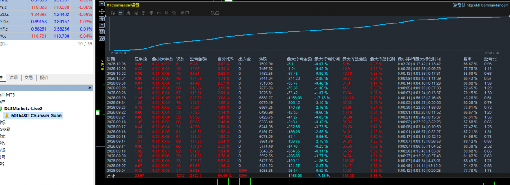Image resolution: width=510 pixels, height=185 pixels.
Task: Open the 轨迹 track tab
Action: pos(215,13)
